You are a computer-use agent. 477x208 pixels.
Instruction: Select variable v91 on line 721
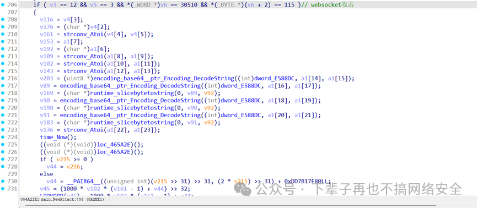[x=45, y=115]
